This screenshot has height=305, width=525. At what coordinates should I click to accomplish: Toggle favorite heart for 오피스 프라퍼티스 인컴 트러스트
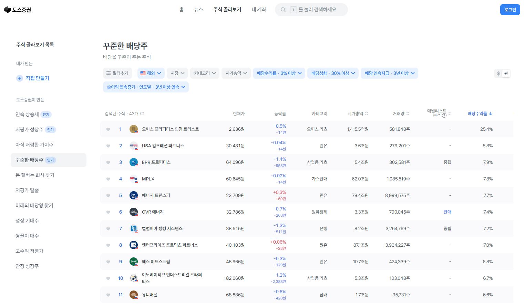108,129
